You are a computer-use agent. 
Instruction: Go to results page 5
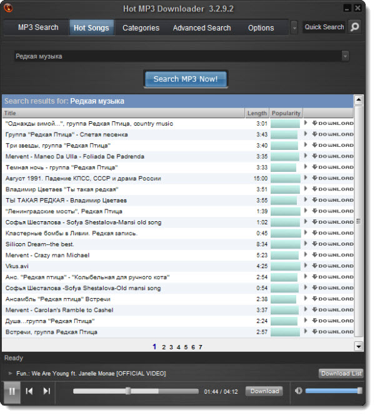pyautogui.click(x=186, y=347)
